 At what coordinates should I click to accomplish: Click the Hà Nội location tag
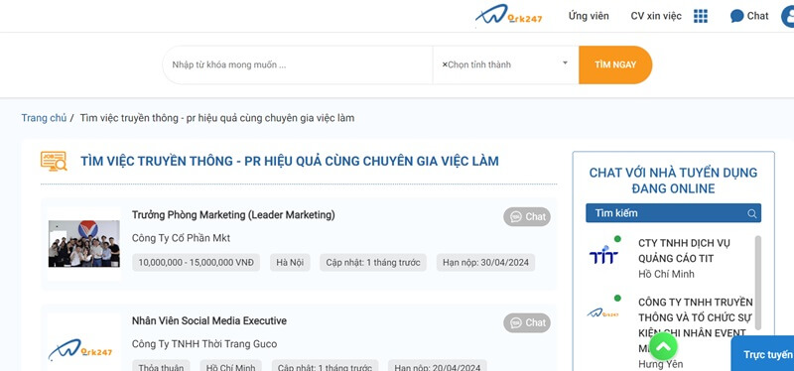click(x=290, y=263)
